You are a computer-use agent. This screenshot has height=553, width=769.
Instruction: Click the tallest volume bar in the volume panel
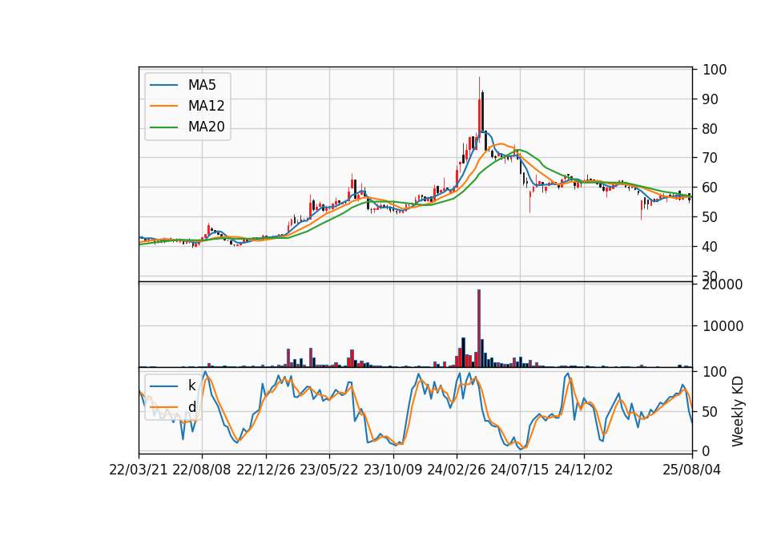point(479,329)
